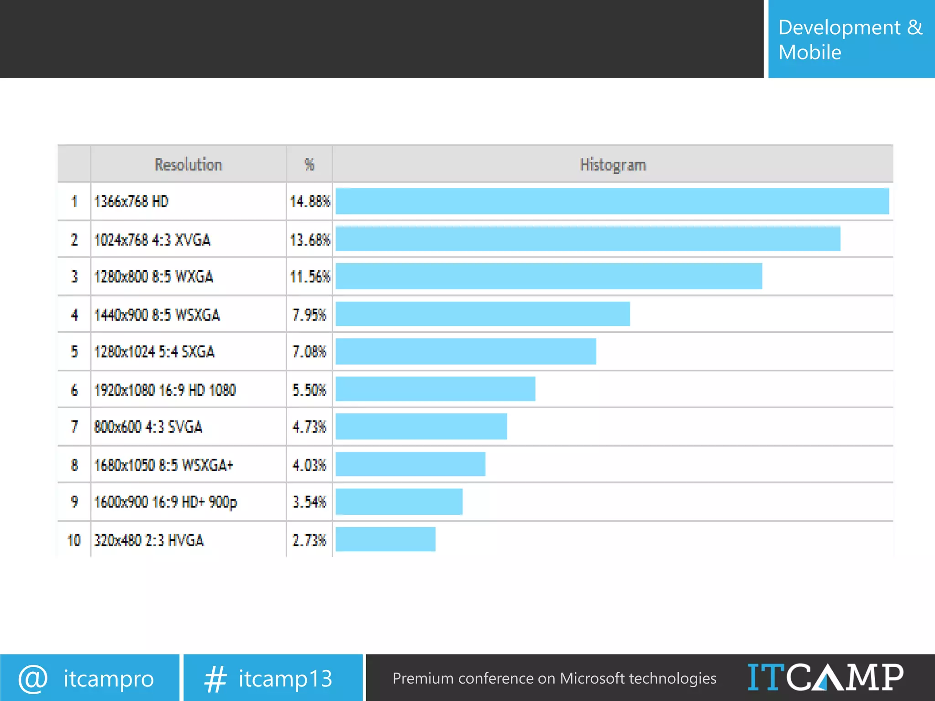The image size is (935, 701).
Task: Open the itcamp13 hashtag link
Action: coord(285,679)
